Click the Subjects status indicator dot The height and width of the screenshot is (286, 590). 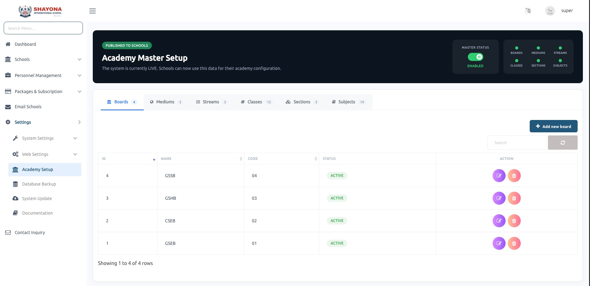click(560, 61)
